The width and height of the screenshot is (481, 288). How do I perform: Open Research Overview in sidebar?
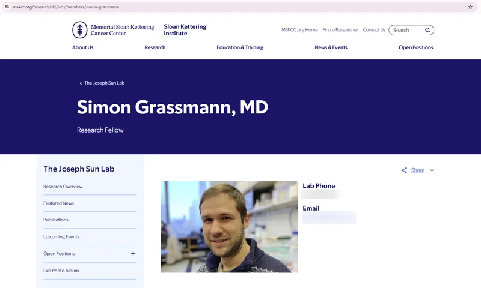63,187
